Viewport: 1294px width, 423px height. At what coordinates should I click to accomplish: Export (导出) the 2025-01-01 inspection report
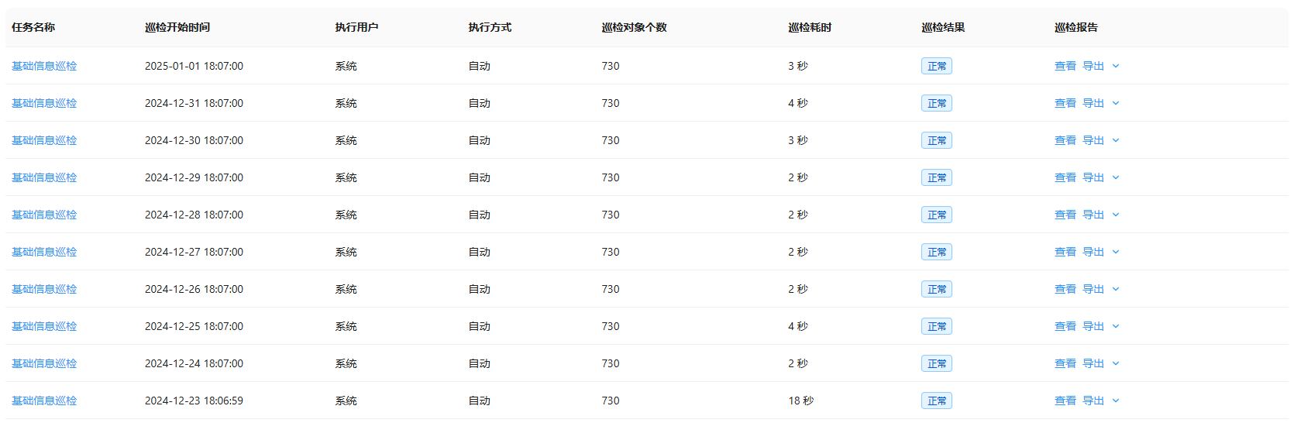1093,66
